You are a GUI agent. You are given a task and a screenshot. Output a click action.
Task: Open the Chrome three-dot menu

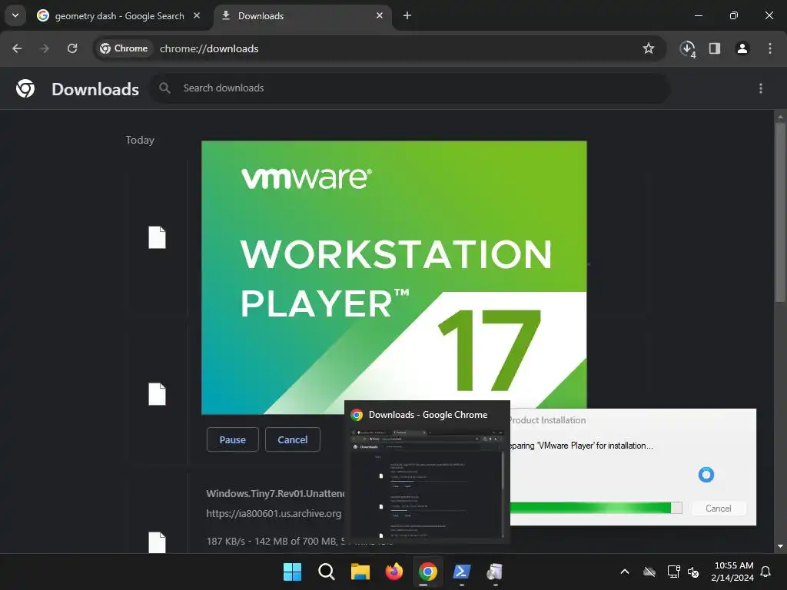(x=769, y=48)
